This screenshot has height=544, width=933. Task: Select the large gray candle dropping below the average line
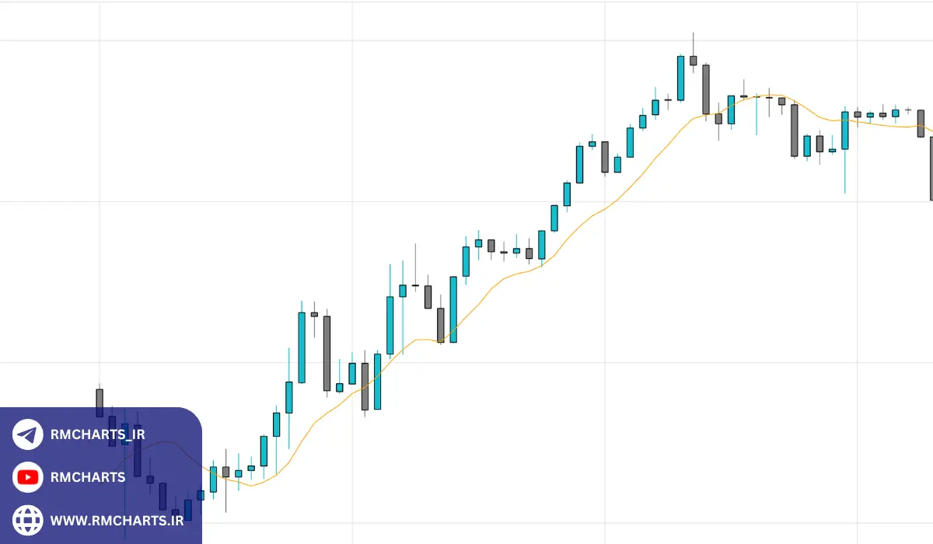794,130
